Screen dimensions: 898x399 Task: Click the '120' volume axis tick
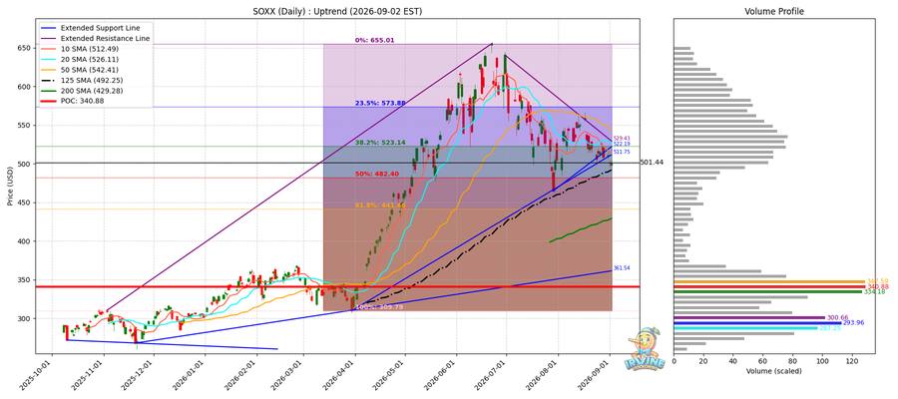pos(852,362)
